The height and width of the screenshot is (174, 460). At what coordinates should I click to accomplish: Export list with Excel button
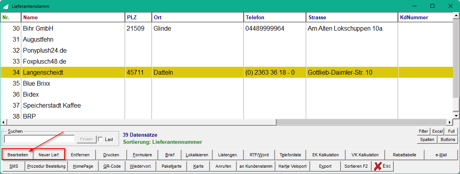(x=438, y=131)
